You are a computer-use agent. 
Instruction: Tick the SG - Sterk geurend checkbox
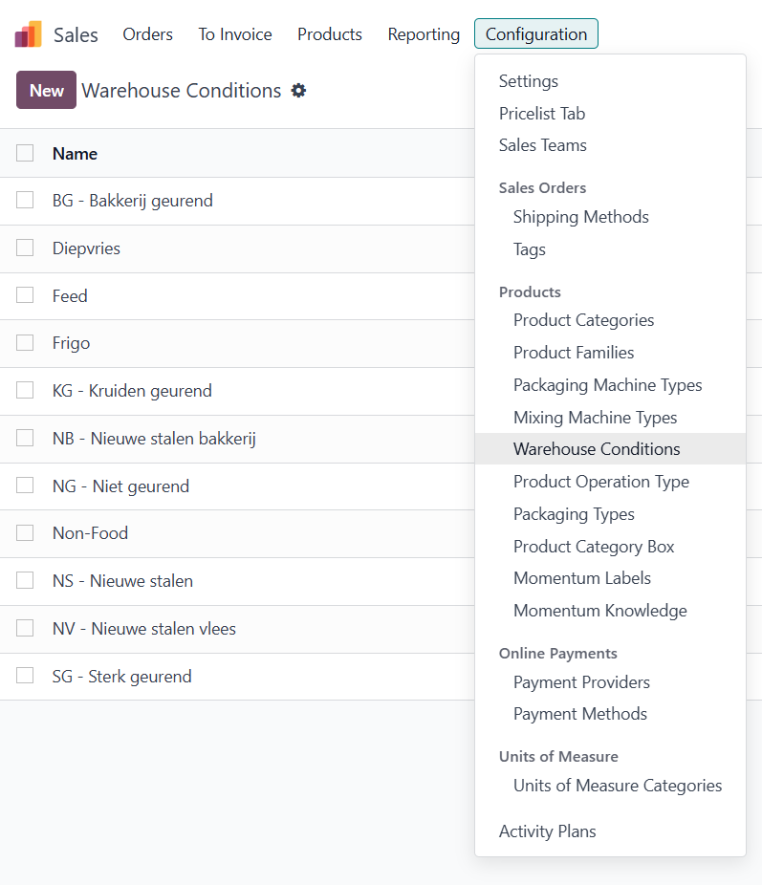pyautogui.click(x=25, y=676)
